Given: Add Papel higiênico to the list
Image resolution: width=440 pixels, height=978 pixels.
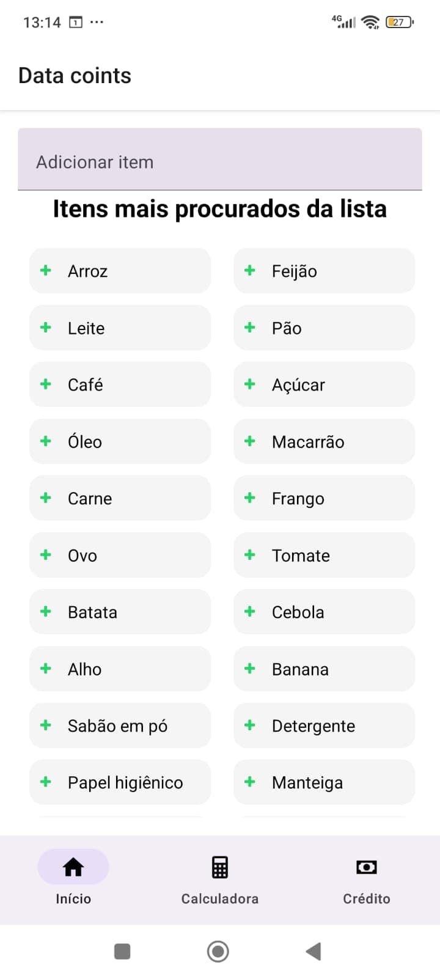Looking at the screenshot, I should (120, 782).
